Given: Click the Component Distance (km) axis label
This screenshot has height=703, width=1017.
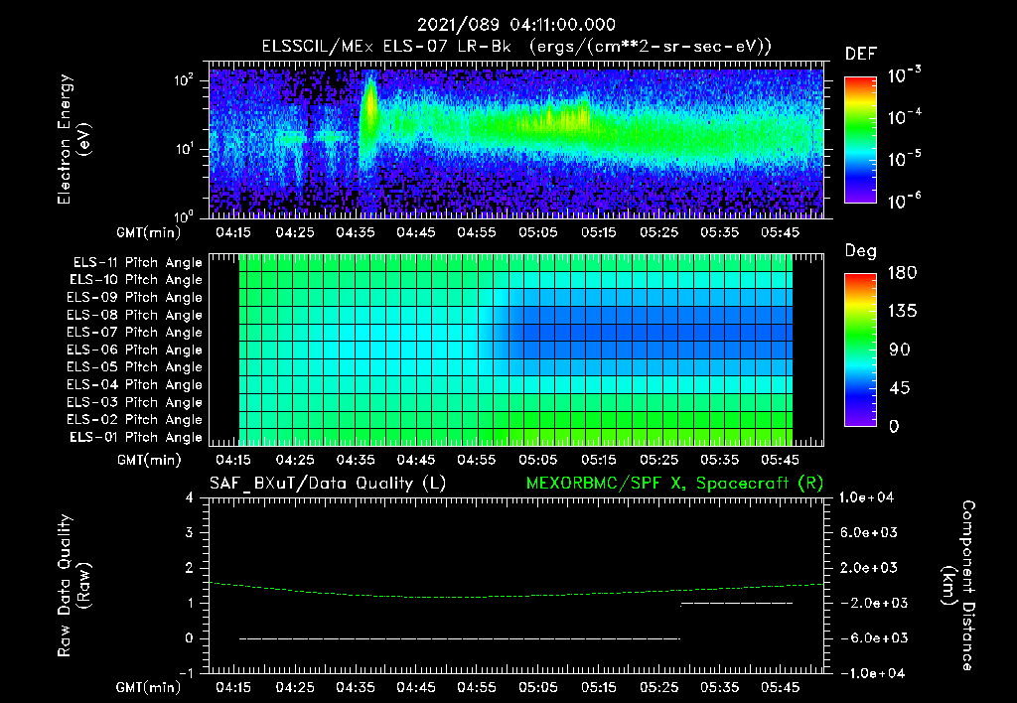Looking at the screenshot, I should tap(958, 585).
